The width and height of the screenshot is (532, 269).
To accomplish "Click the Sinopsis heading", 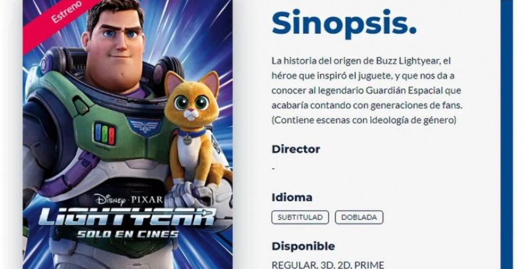I will tap(344, 23).
